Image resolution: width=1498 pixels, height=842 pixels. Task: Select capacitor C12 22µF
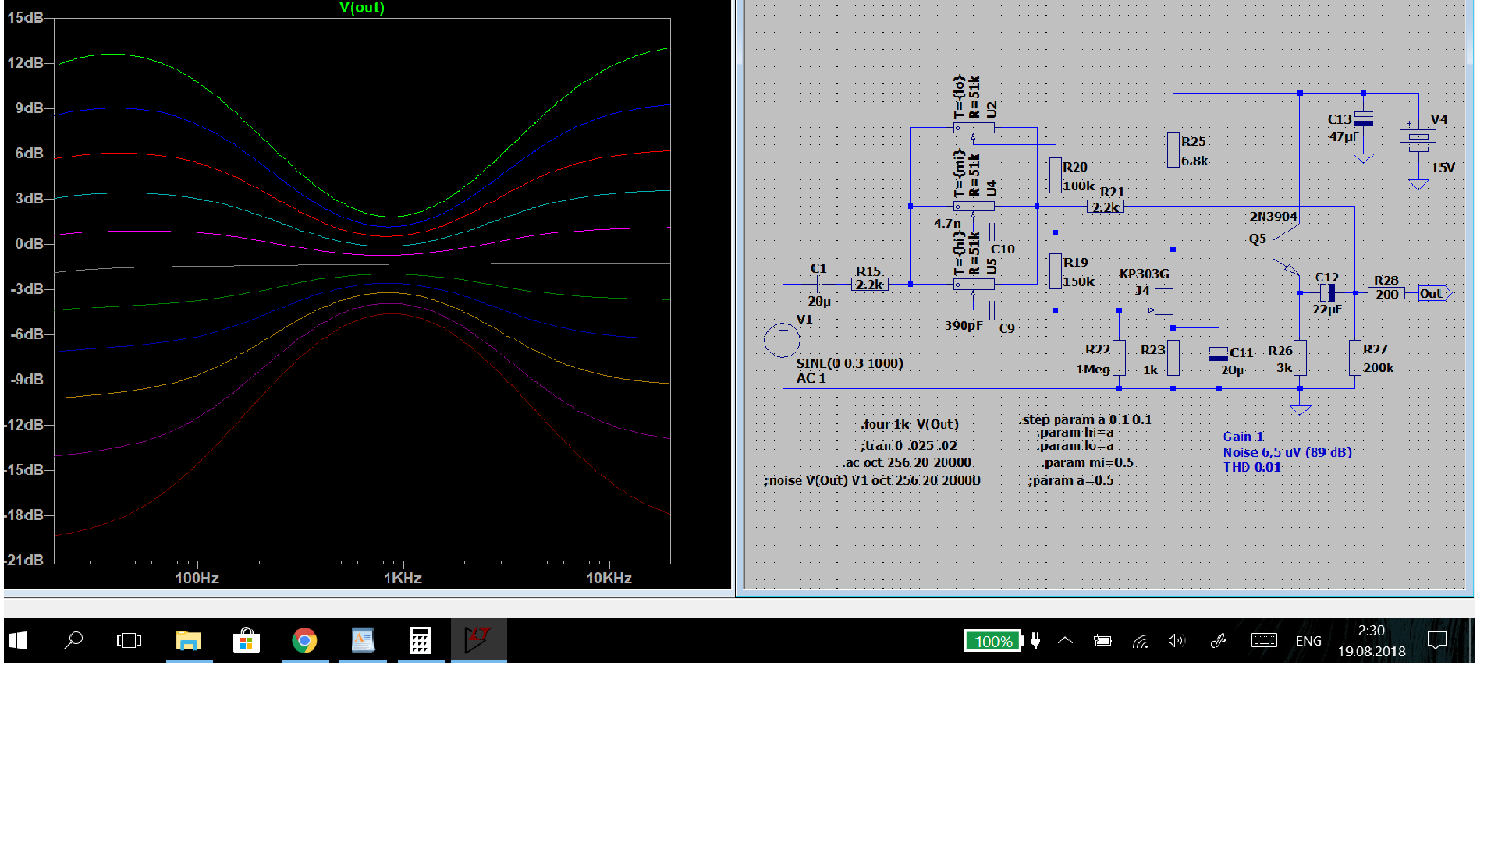click(x=1327, y=293)
